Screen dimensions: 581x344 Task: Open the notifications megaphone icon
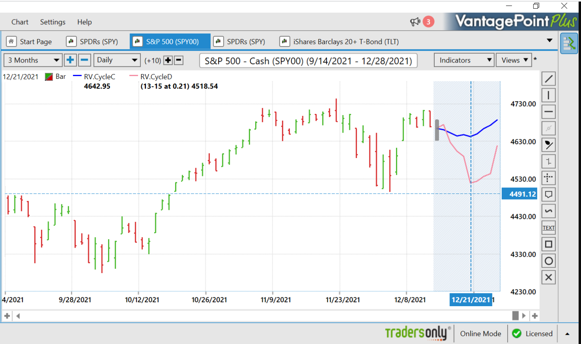pyautogui.click(x=415, y=22)
